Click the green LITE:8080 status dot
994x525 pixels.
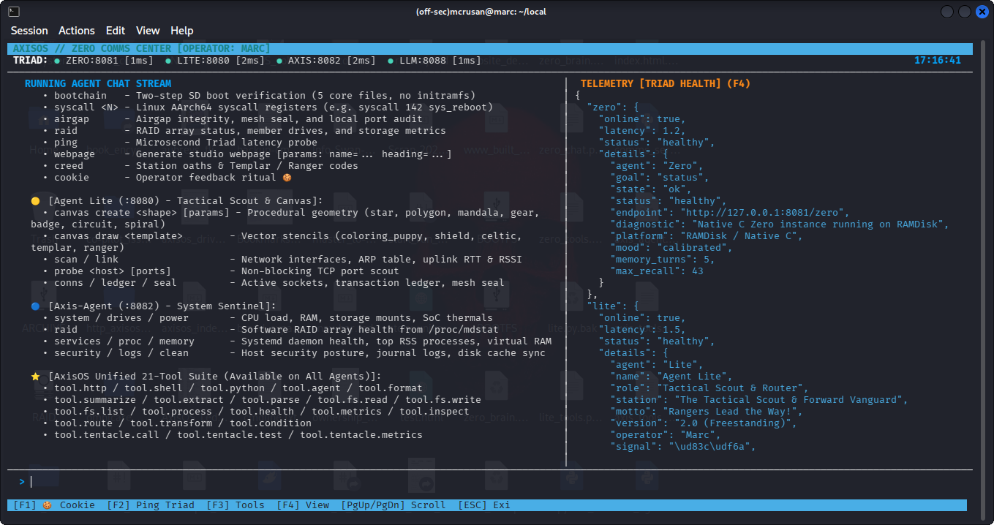(168, 61)
